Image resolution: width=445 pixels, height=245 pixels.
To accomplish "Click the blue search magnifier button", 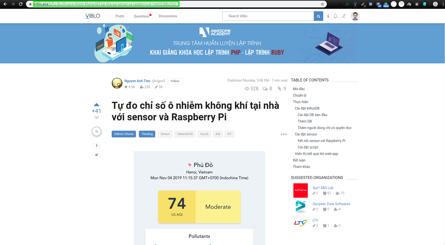I will pos(319,16).
